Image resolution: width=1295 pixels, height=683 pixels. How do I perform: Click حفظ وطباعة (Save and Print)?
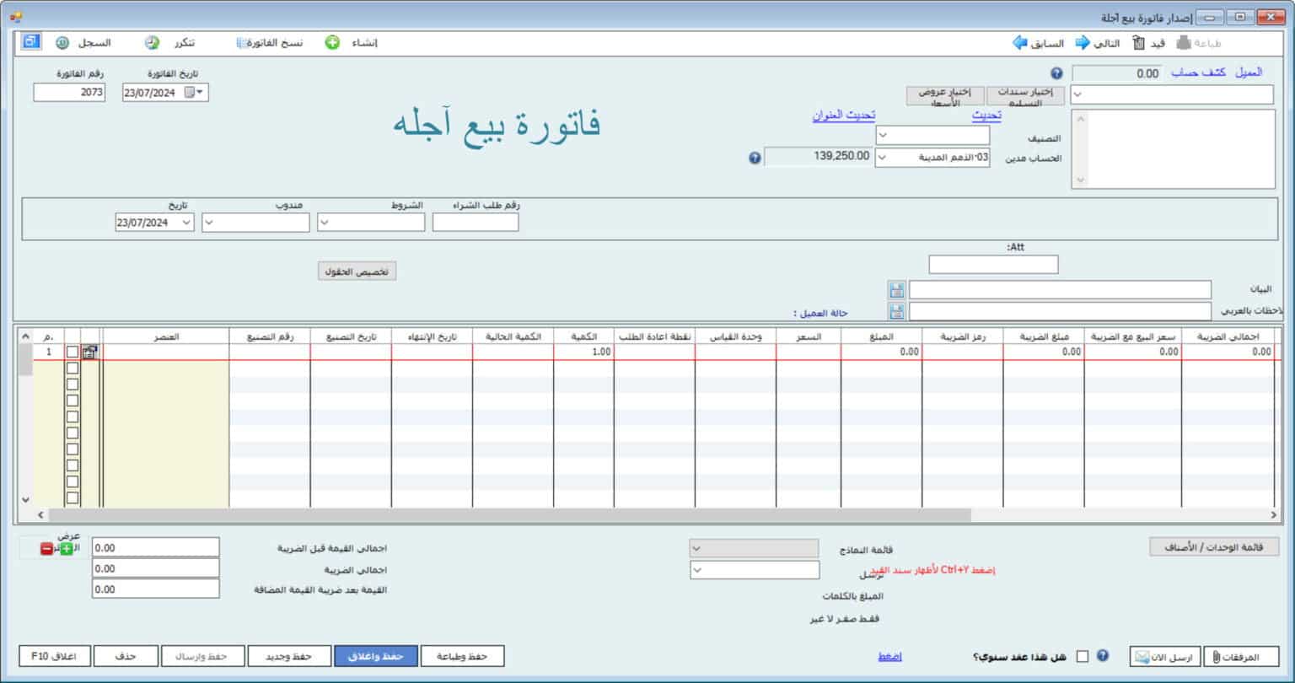coord(463,656)
